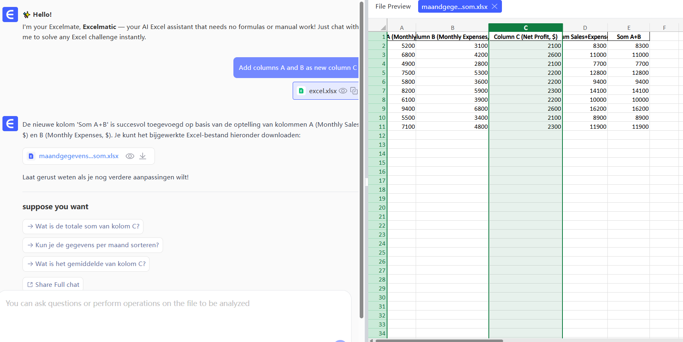
Task: Click Share Full chat button
Action: tap(53, 284)
